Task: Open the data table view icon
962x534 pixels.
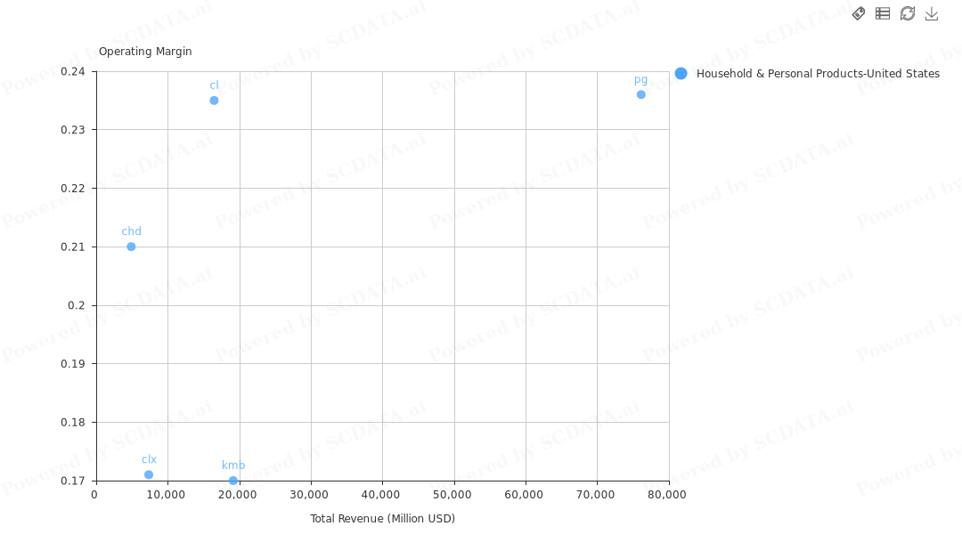Action: tap(883, 13)
